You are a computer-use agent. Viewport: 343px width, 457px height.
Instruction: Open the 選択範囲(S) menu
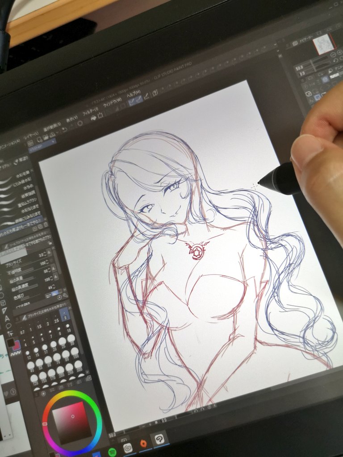coord(52,126)
